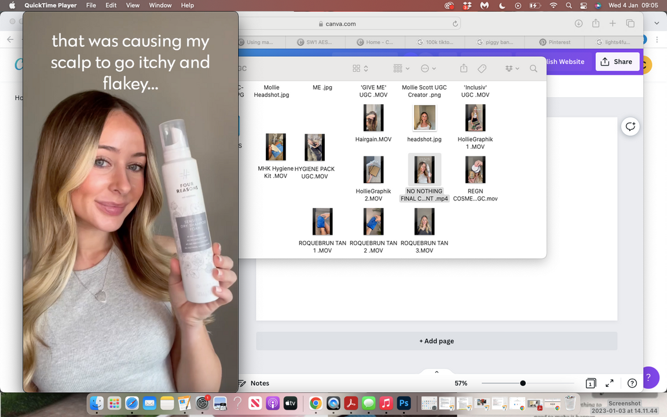This screenshot has height=417, width=667.
Task: Open the Window menu
Action: pyautogui.click(x=160, y=6)
